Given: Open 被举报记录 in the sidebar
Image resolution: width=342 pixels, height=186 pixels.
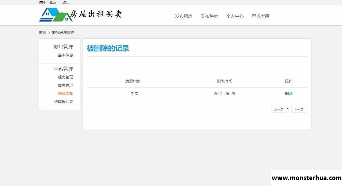Looking at the screenshot, I should [x=63, y=102].
